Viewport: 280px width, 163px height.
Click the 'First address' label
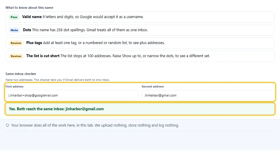click(15, 86)
